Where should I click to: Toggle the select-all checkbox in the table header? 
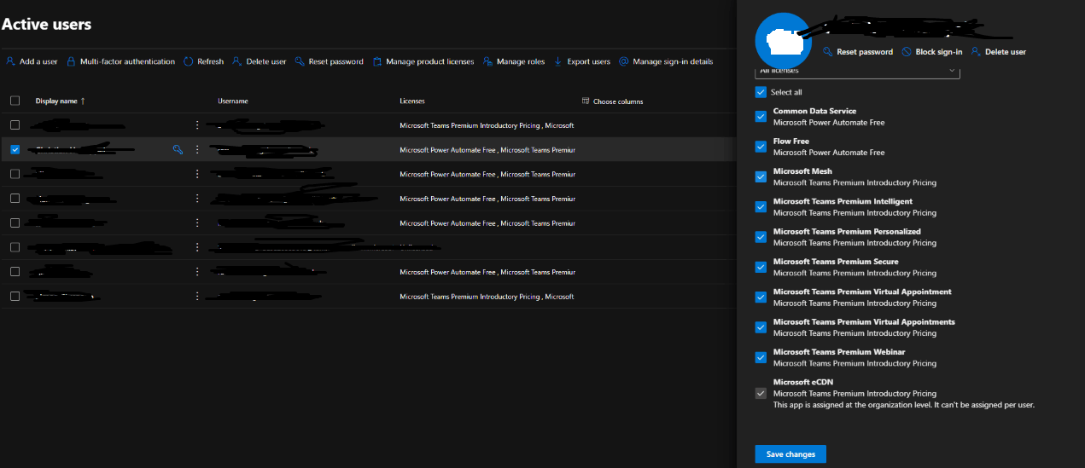[x=15, y=101]
